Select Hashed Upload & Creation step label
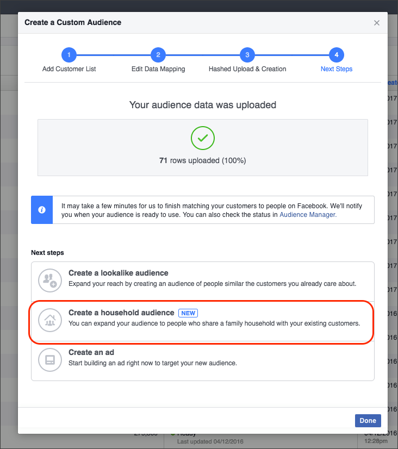 point(247,69)
